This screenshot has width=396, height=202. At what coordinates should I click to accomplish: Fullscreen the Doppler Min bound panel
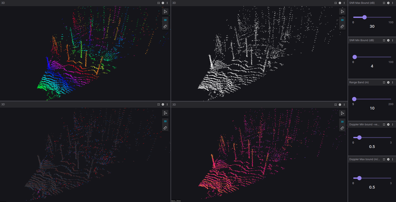(x=384, y=124)
